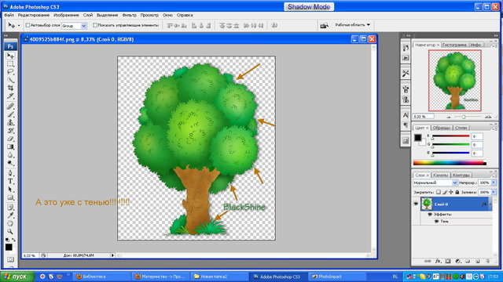
Task: Open the Фильтр menu
Action: pyautogui.click(x=129, y=15)
